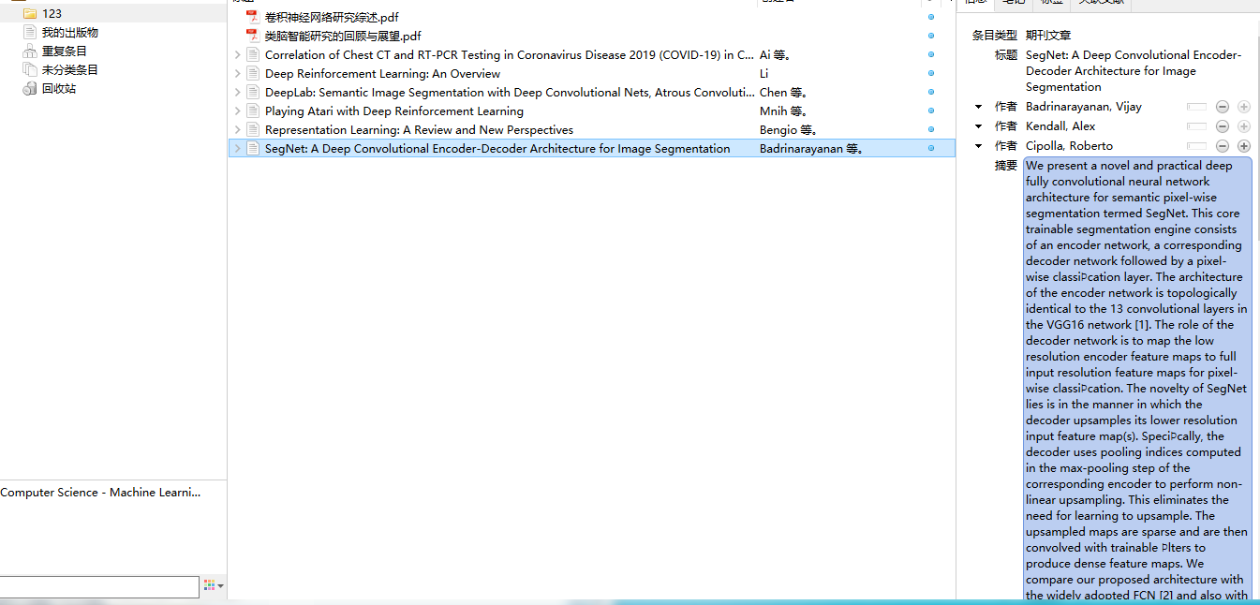
Task: Toggle the author switch beside Cipolla, Roberto
Action: point(1196,145)
